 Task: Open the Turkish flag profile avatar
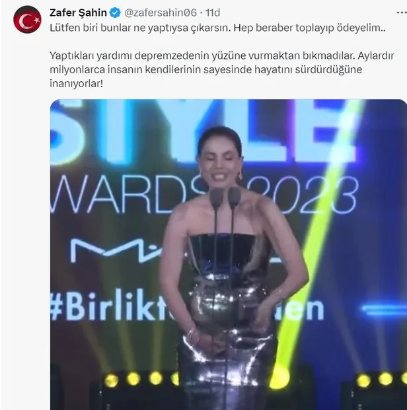tap(27, 20)
